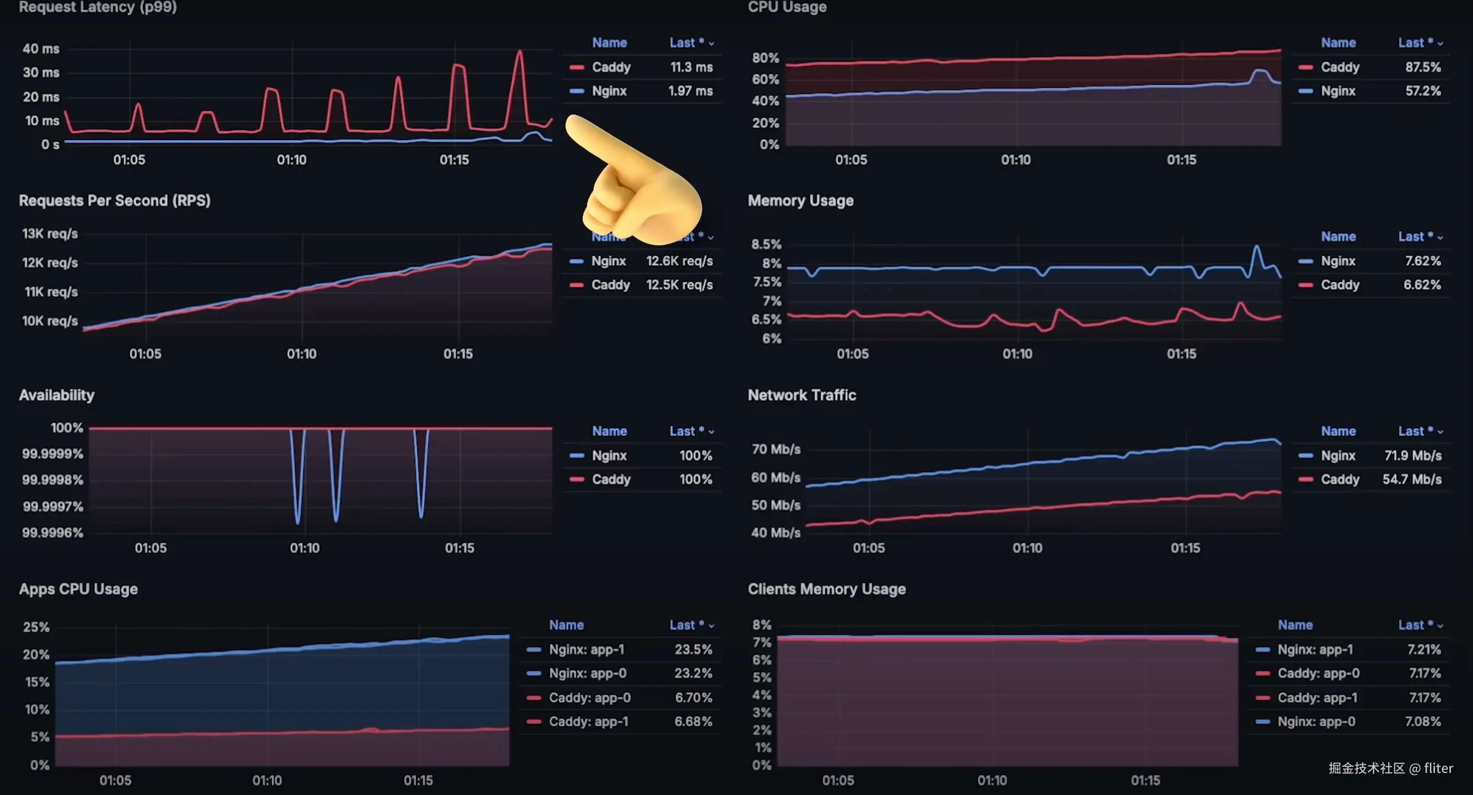1473x795 pixels.
Task: Select Caddy: app-1 in Clients Memory legend
Action: pos(1317,698)
